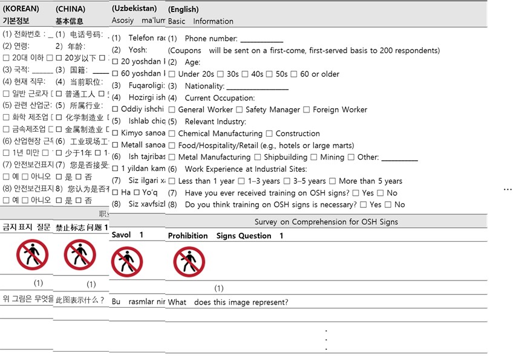Check the "Construction" industry box
Image resolution: width=513 pixels, height=356 pixels.
[x=270, y=134]
